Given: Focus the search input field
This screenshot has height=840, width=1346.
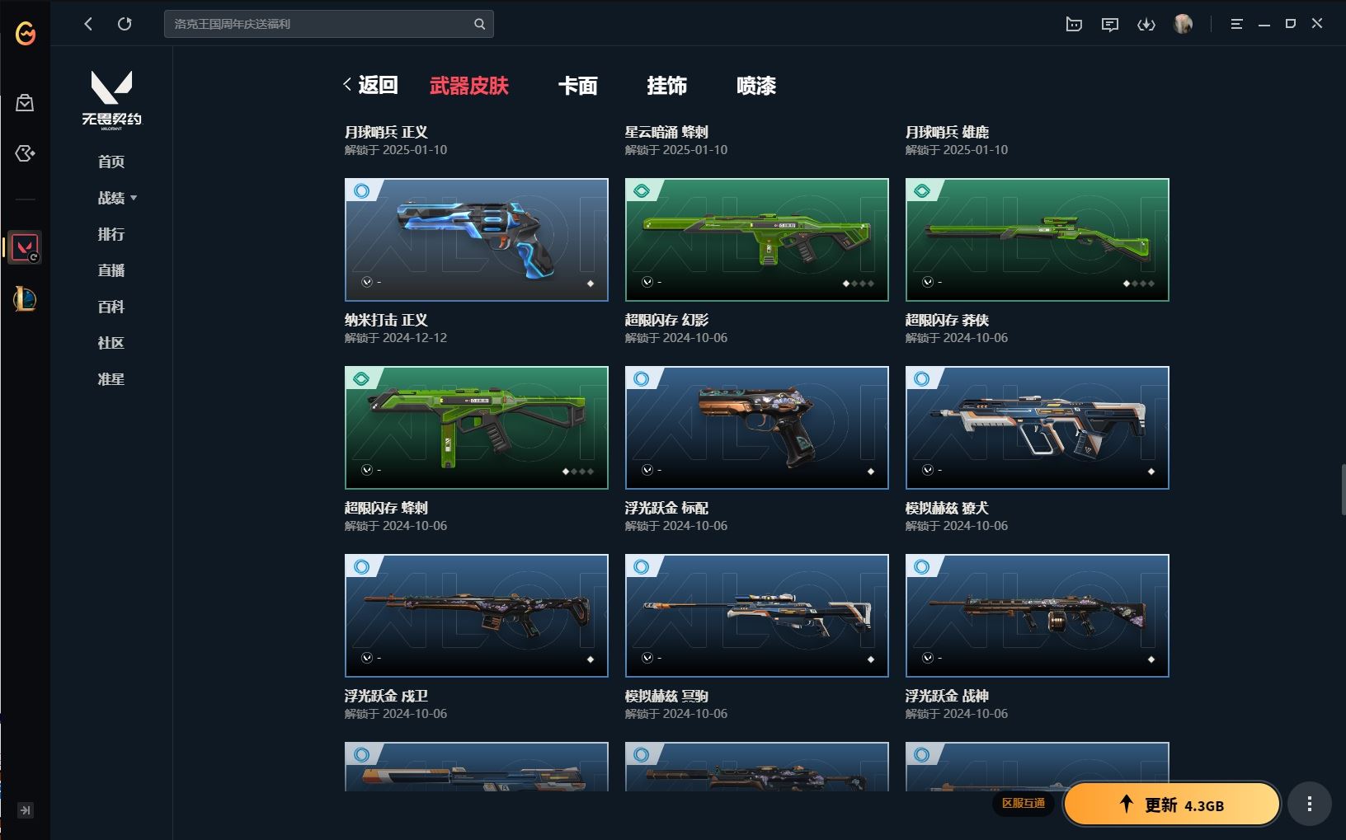Looking at the screenshot, I should (x=318, y=24).
